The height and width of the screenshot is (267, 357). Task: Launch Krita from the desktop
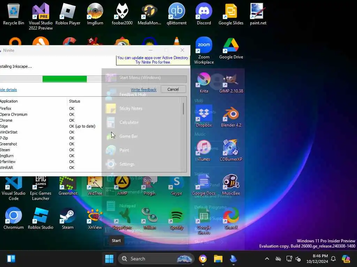coord(204,83)
